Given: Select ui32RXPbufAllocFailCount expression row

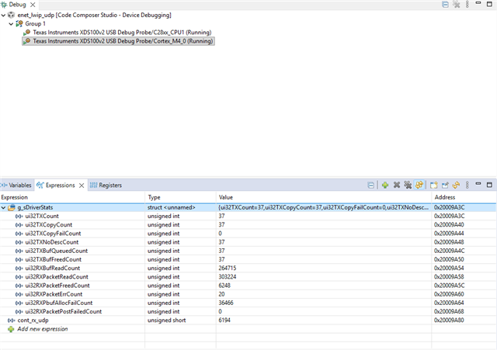Looking at the screenshot, I should coord(248,303).
